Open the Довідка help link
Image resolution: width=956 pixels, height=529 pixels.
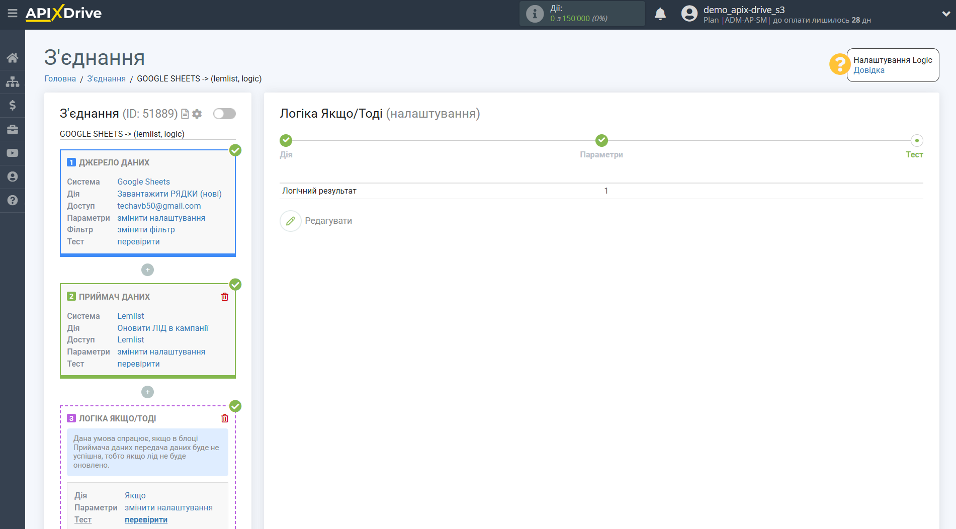[869, 70]
